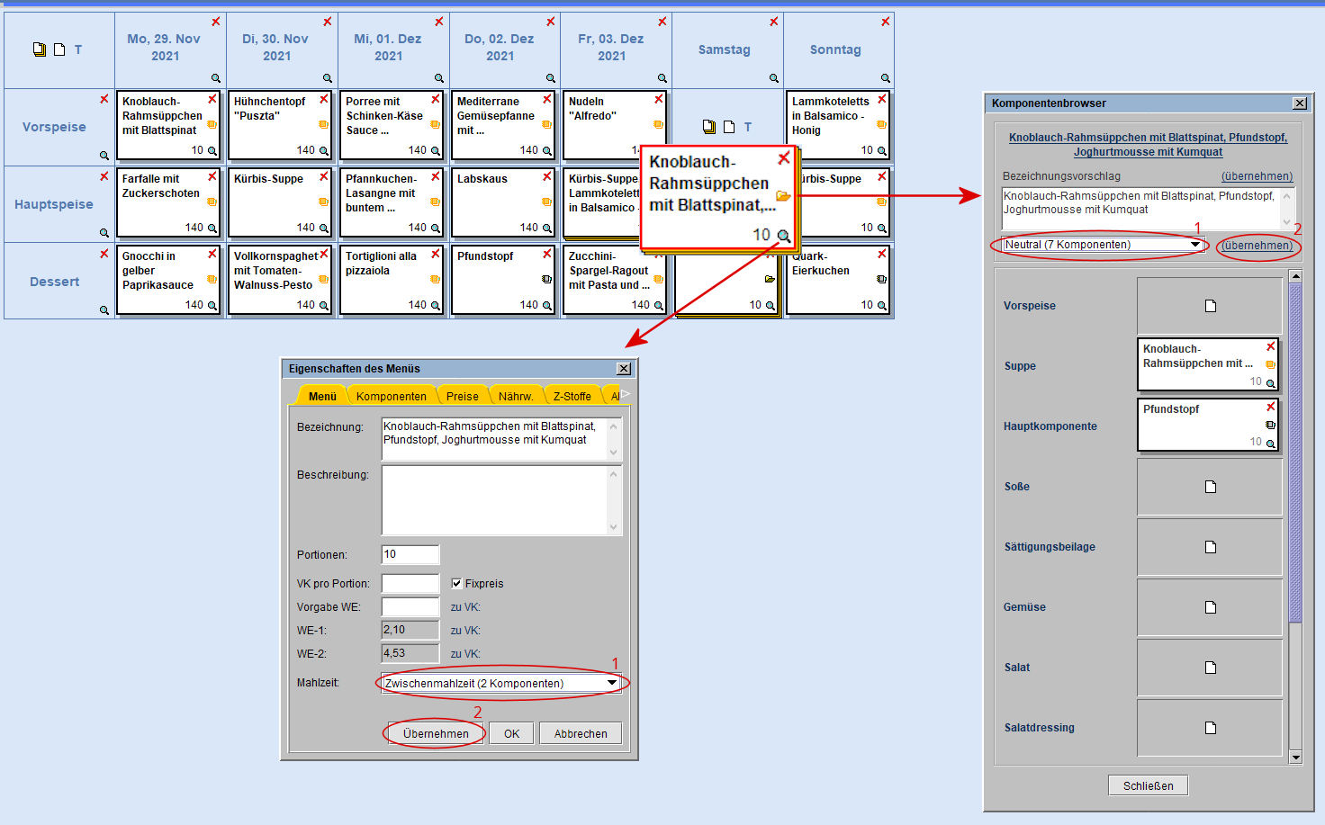1325x825 pixels.
Task: Open the magnifier in the Do, 02. Dez header
Action: tap(551, 78)
